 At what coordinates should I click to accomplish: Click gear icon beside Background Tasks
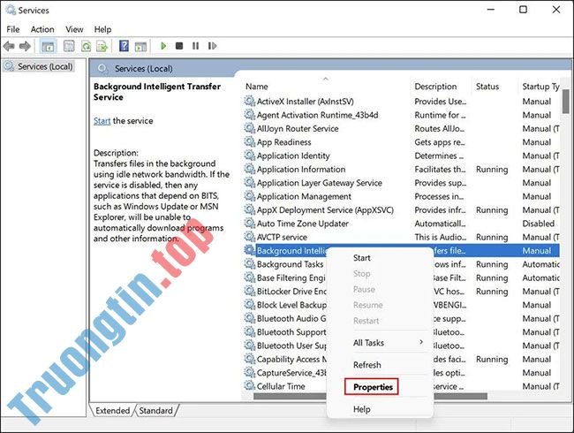click(250, 263)
